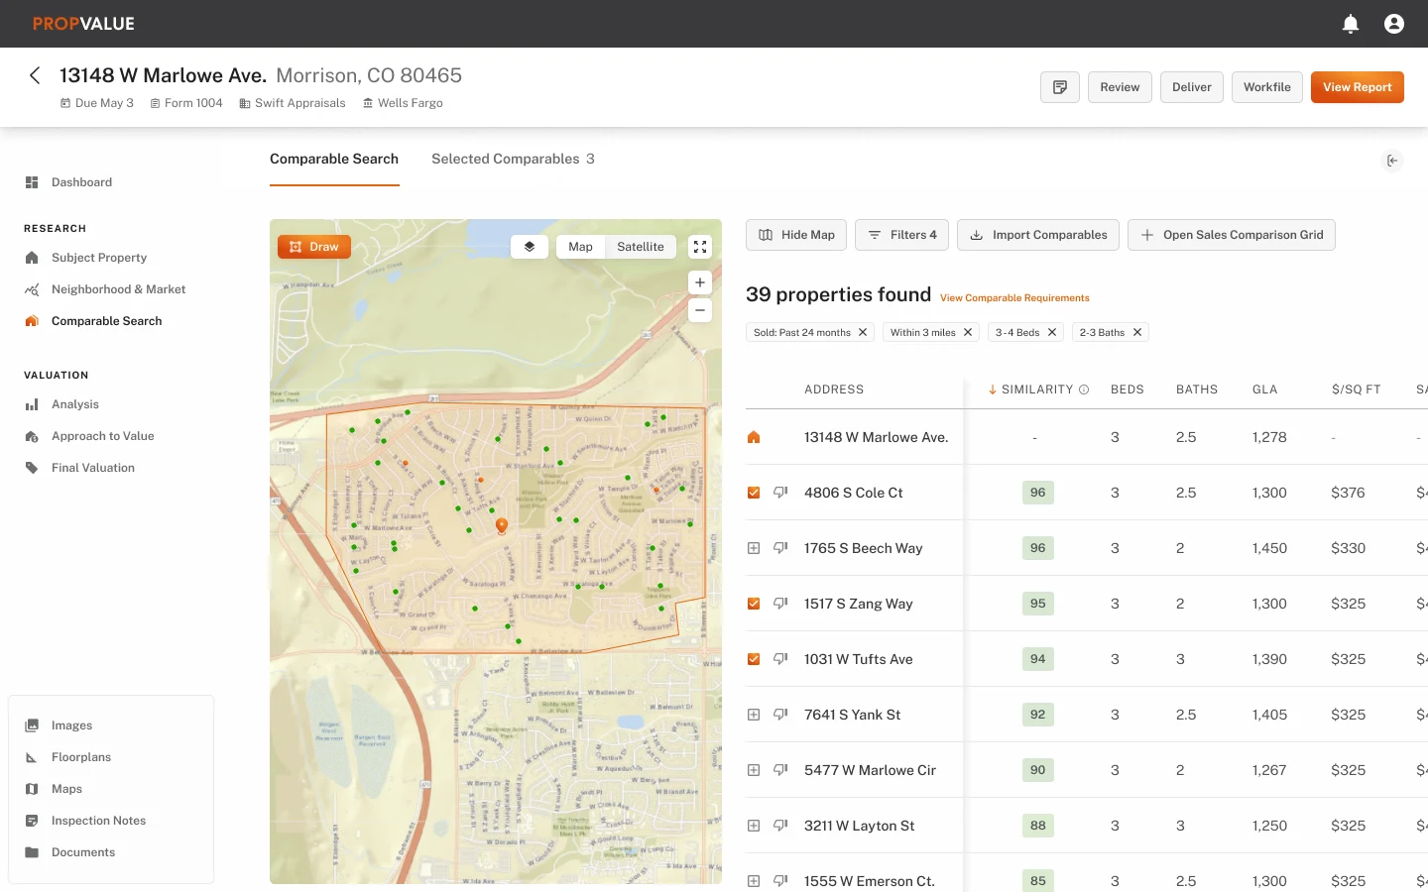
Task: Remove the Sold: Past 24 months filter
Action: pos(863,332)
